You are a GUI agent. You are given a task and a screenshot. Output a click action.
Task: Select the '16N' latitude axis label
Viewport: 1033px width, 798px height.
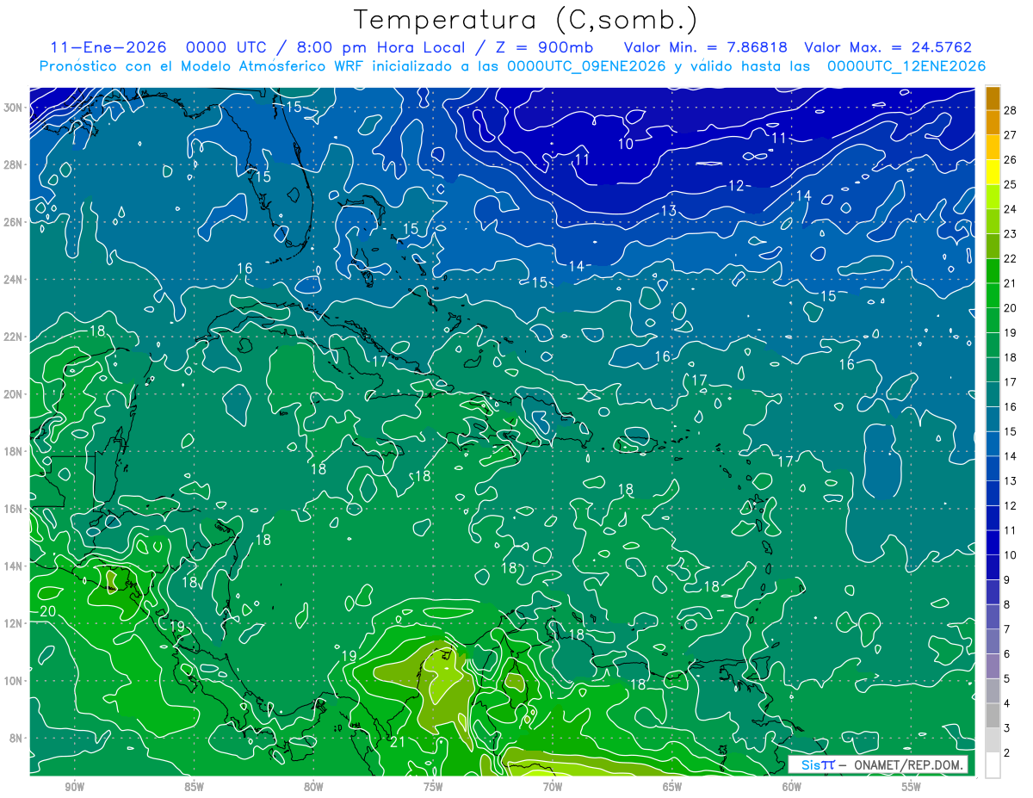click(x=15, y=509)
